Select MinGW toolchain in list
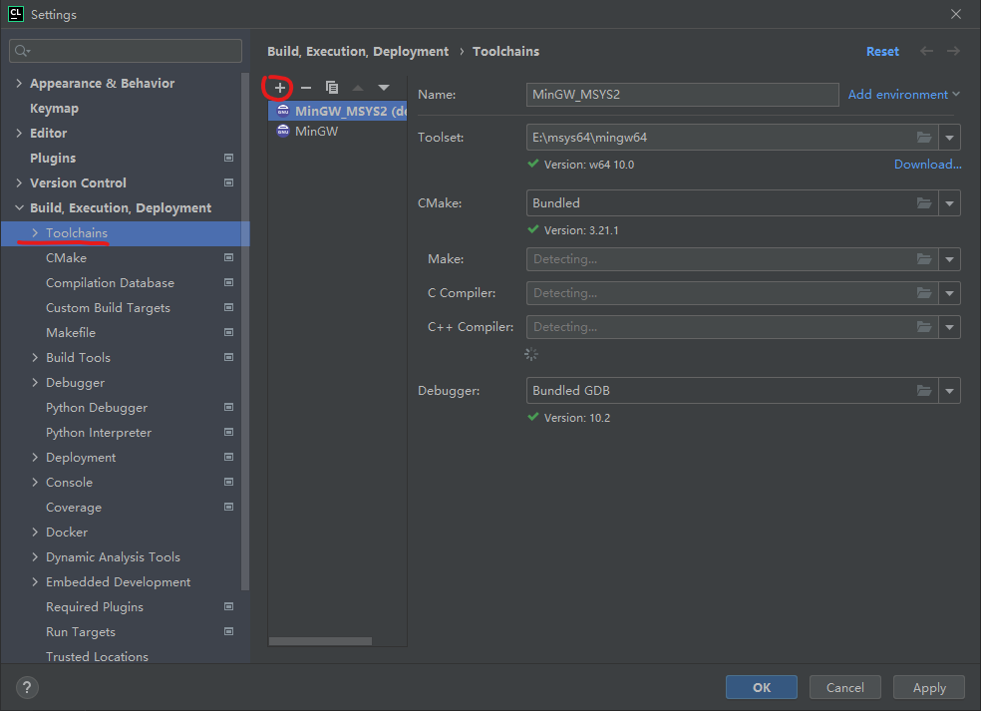The width and height of the screenshot is (981, 711). tap(337, 132)
